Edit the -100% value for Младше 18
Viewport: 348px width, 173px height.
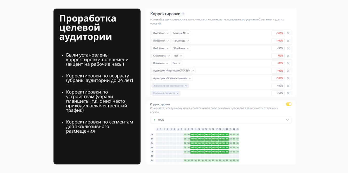click(278, 33)
